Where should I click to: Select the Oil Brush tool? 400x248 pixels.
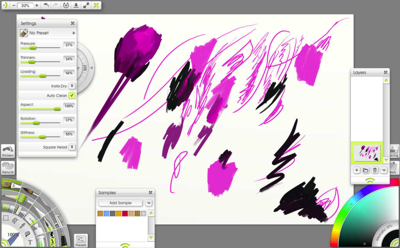pos(11,185)
